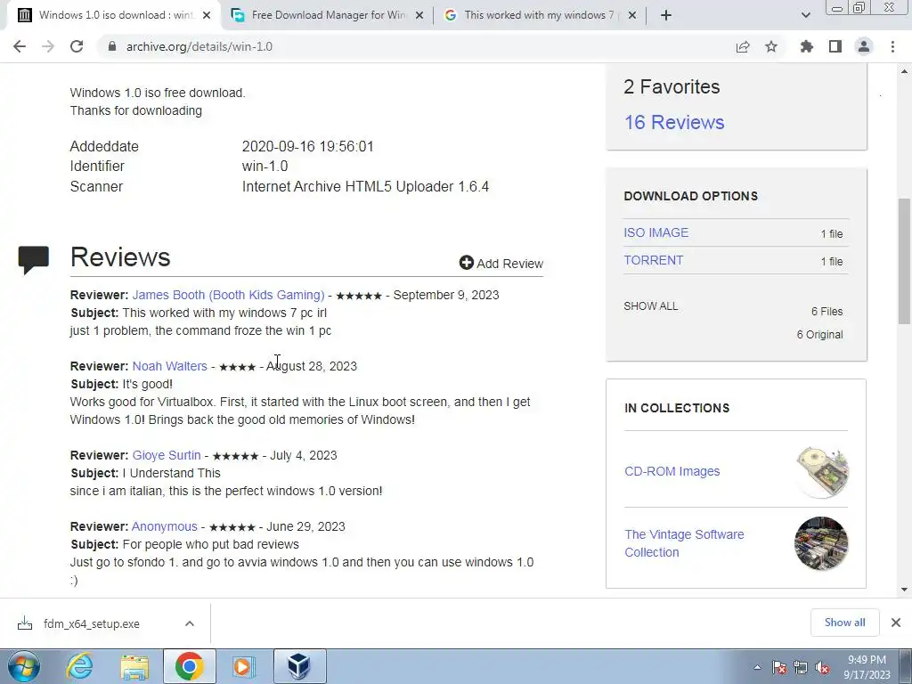Screen dimensions: 912x684
Task: Click the browser forward arrow
Action: pyautogui.click(x=48, y=46)
